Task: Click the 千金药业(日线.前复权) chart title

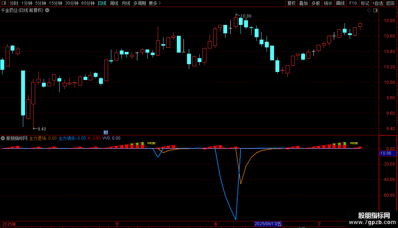Action: [22, 11]
